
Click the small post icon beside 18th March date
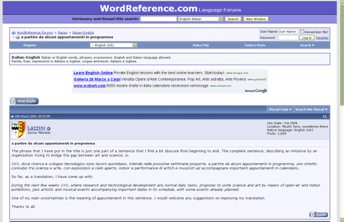click(12, 117)
